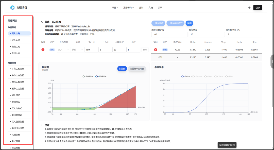The height and width of the screenshot is (150, 274).
Task: Click the 到期损益 legend marker
Action: [84, 76]
